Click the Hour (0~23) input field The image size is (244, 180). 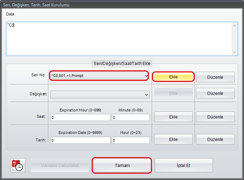[130, 140]
